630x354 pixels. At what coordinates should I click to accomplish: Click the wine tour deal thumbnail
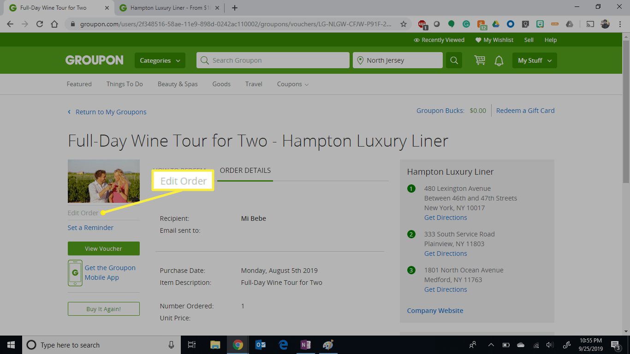104,181
